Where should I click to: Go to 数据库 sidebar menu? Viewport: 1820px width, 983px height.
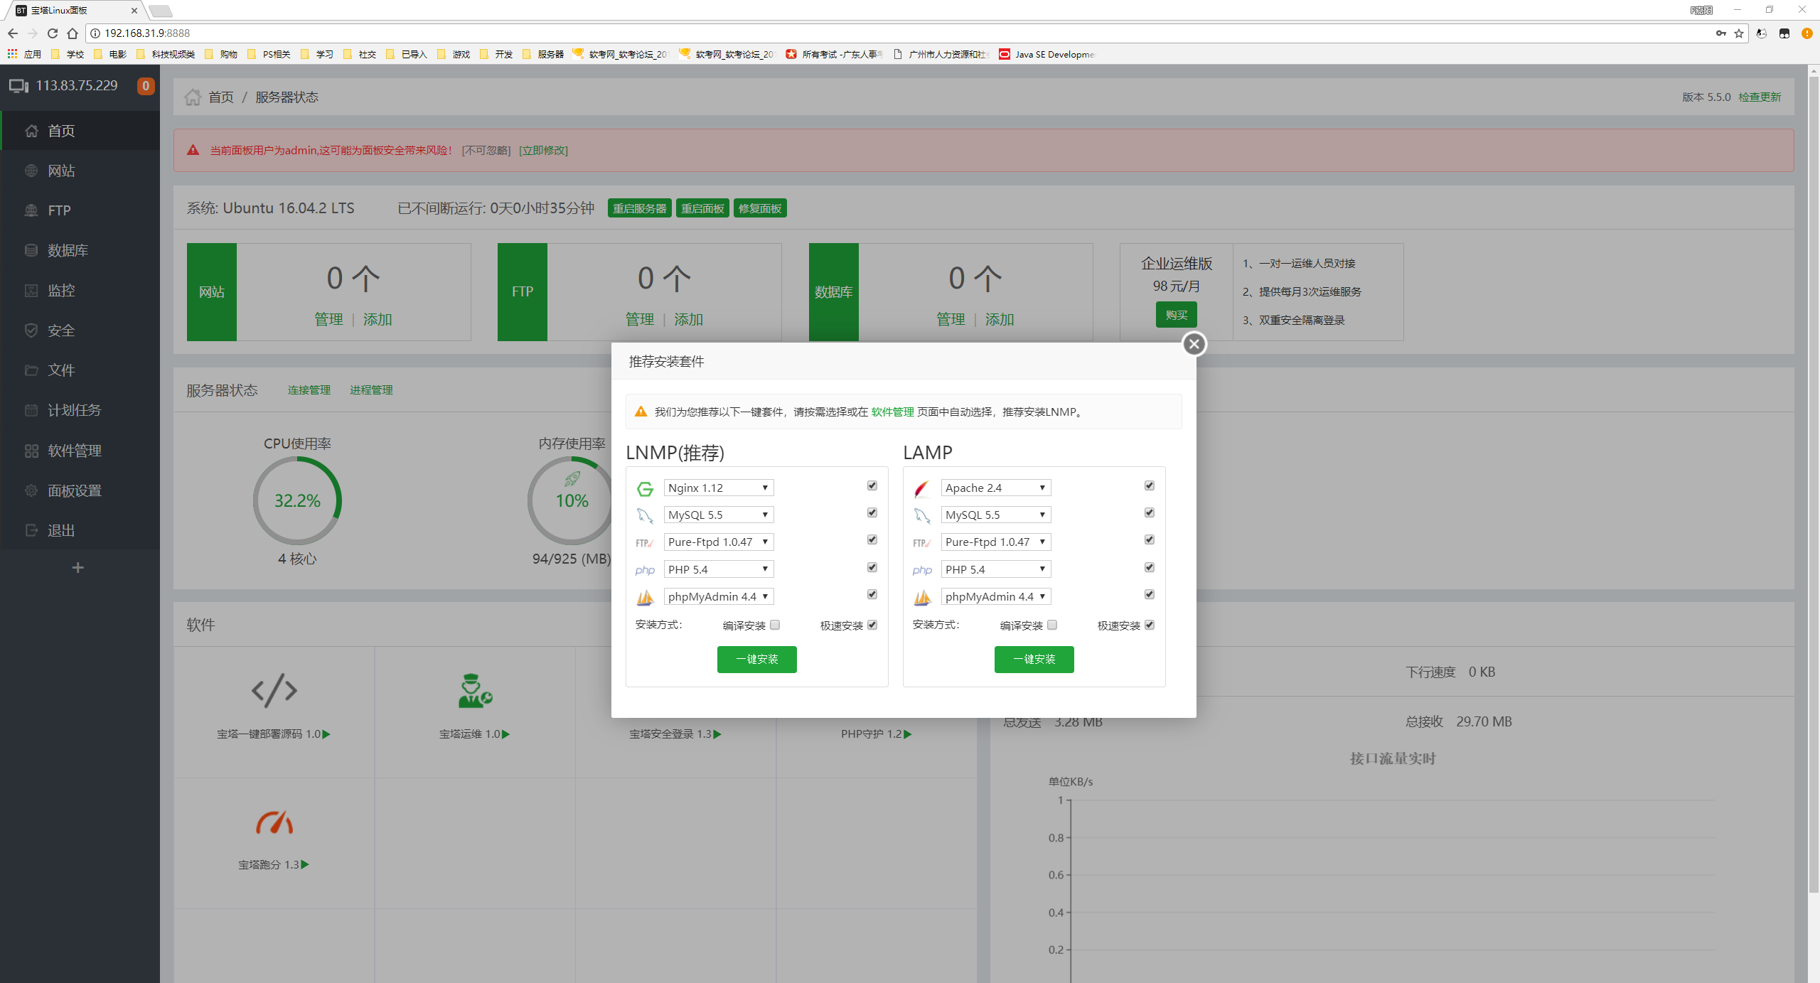(x=68, y=250)
